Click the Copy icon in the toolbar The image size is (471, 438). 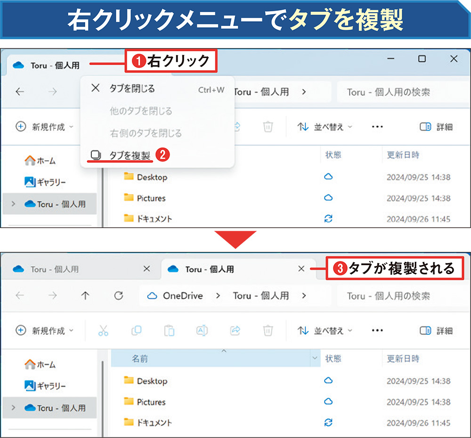[136, 330]
